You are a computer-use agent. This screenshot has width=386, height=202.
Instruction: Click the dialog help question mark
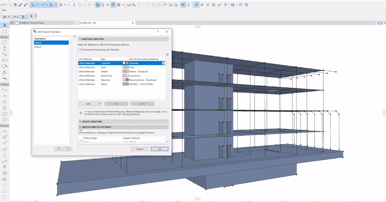click(158, 32)
